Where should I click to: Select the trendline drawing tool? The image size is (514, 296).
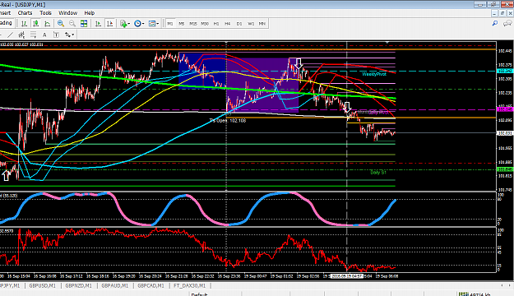coord(11,35)
